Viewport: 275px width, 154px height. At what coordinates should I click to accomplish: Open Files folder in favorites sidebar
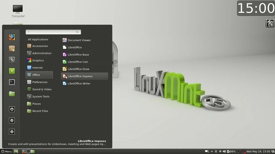coord(12,94)
